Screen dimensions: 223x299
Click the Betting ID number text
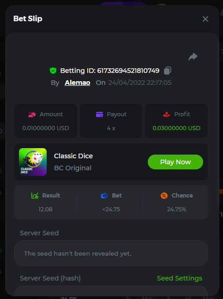click(x=128, y=71)
